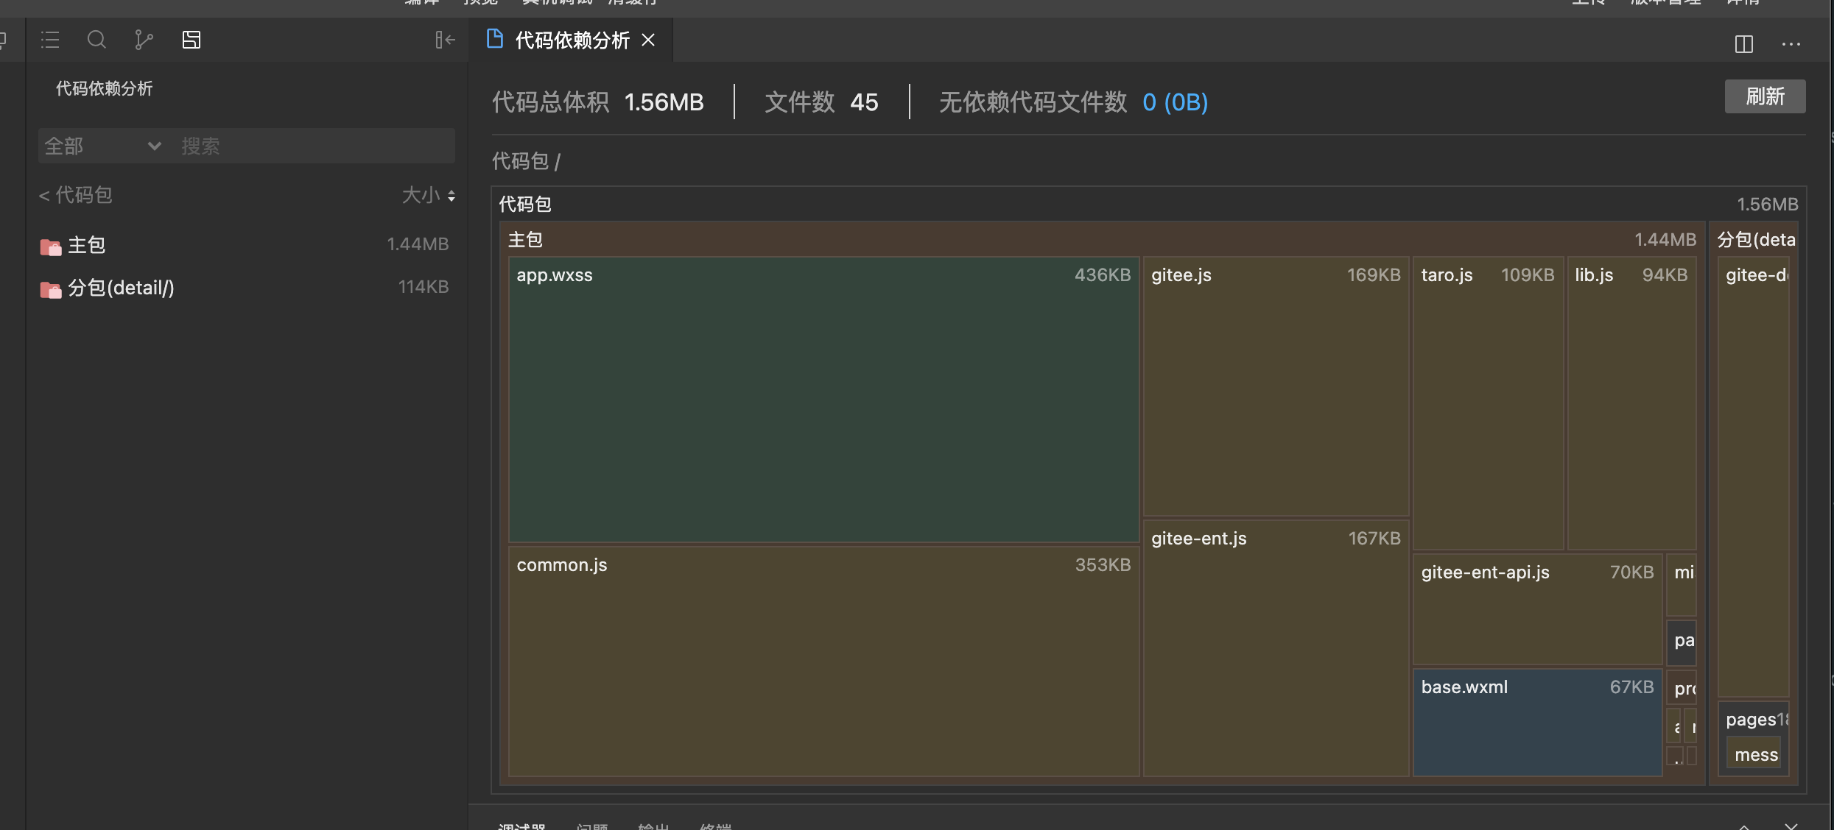This screenshot has height=830, width=1834.
Task: Collapse the sidebar with the arrow icon
Action: tap(445, 40)
